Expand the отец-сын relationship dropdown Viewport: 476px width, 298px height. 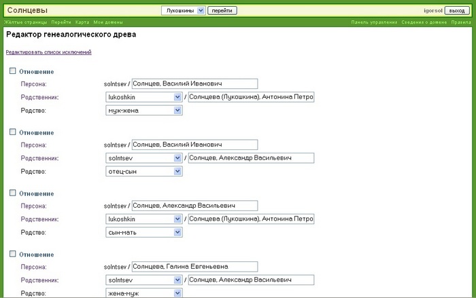[144, 172]
